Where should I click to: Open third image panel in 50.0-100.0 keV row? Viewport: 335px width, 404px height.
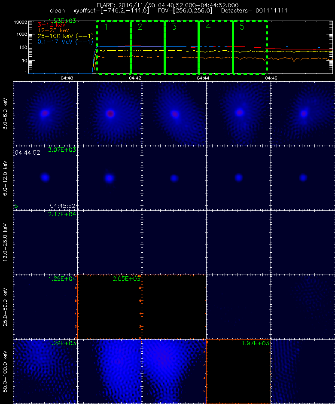pos(174,371)
